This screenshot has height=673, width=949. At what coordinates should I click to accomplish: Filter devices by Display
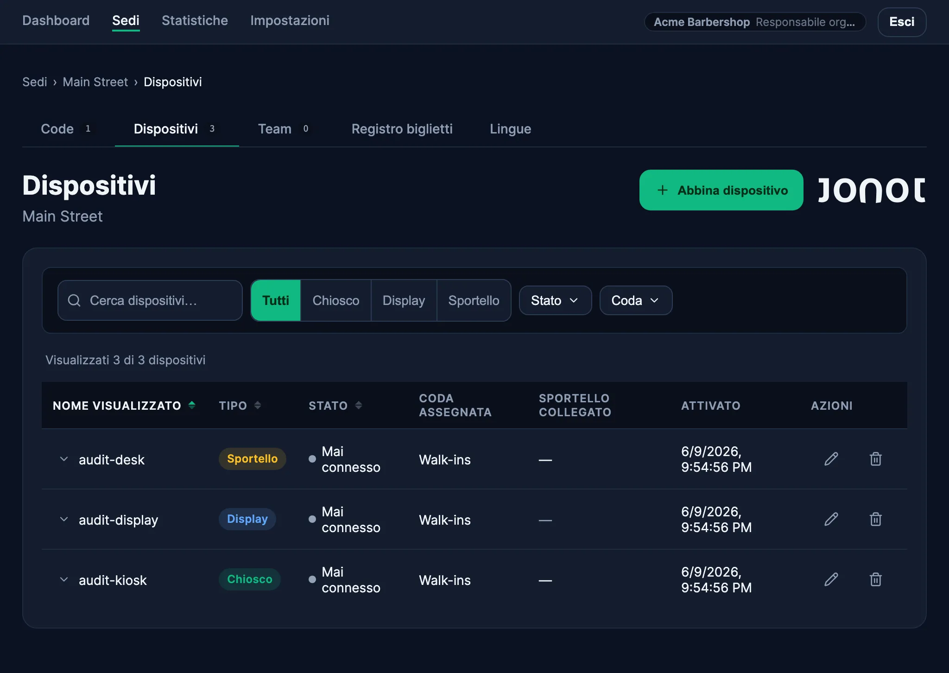[x=404, y=300]
